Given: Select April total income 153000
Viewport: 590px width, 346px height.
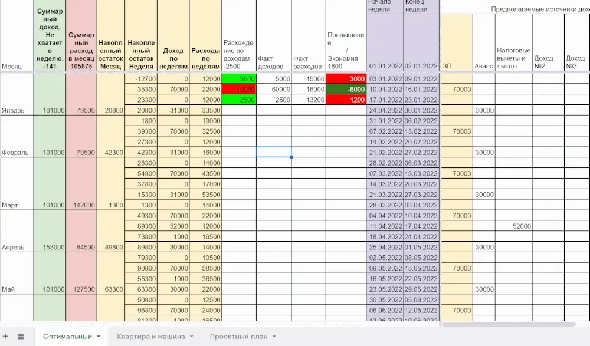Looking at the screenshot, I should click(x=50, y=231).
